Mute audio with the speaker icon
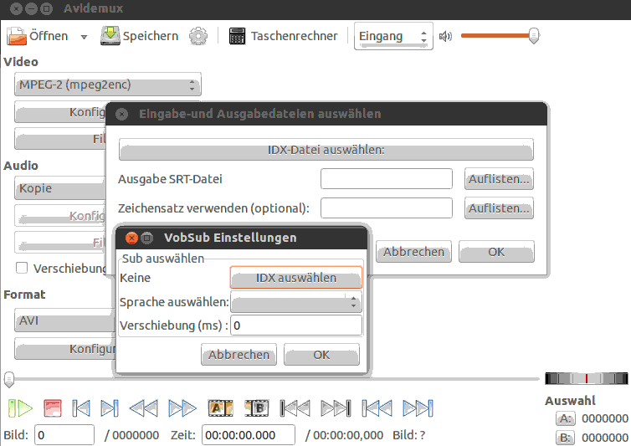Viewport: 631px width, 446px height. pos(445,37)
